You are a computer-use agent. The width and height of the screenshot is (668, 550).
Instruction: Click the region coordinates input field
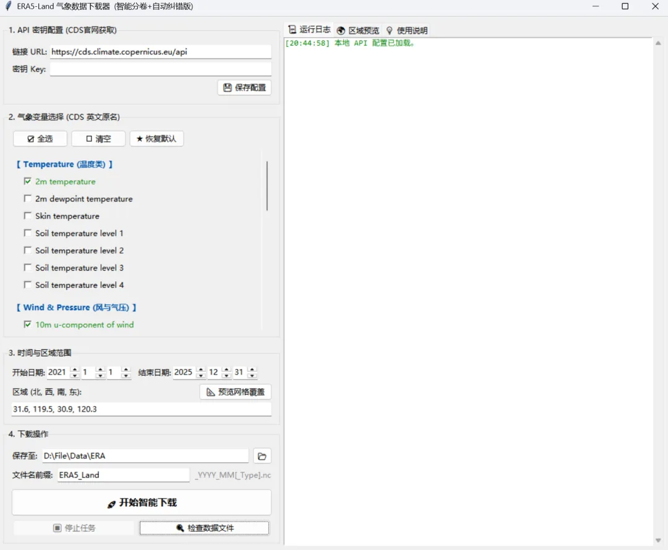coord(142,409)
